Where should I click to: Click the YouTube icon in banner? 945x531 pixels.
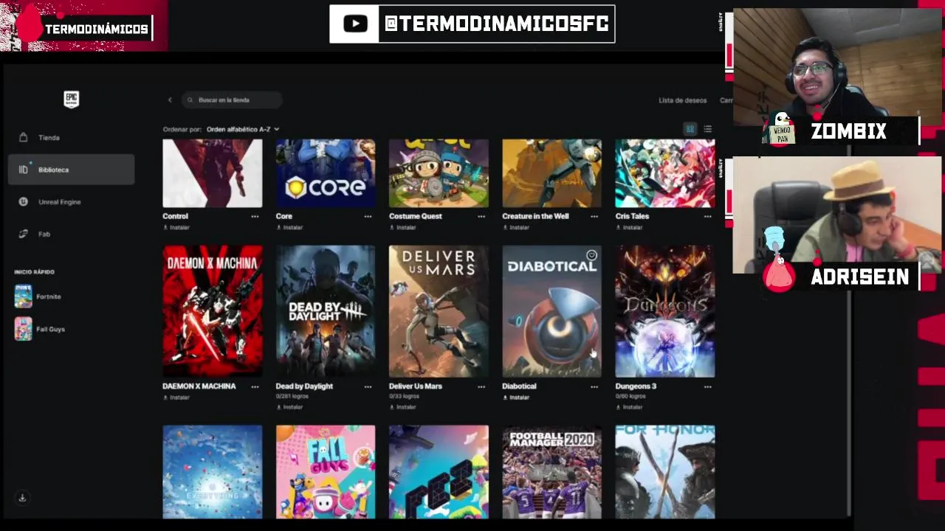(x=355, y=24)
